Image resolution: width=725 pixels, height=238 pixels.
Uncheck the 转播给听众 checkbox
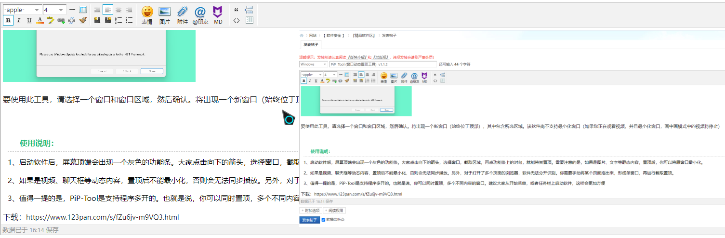[323, 220]
